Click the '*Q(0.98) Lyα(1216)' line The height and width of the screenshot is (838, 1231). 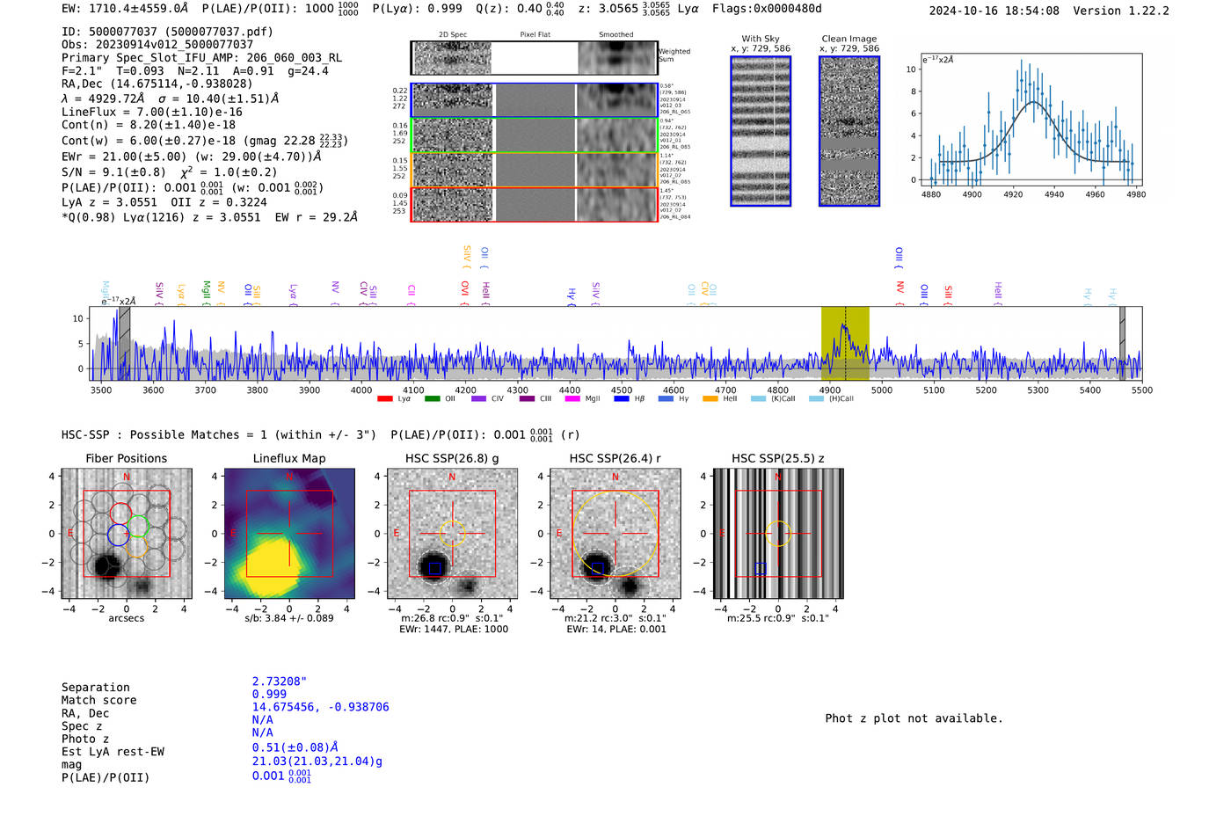(209, 216)
